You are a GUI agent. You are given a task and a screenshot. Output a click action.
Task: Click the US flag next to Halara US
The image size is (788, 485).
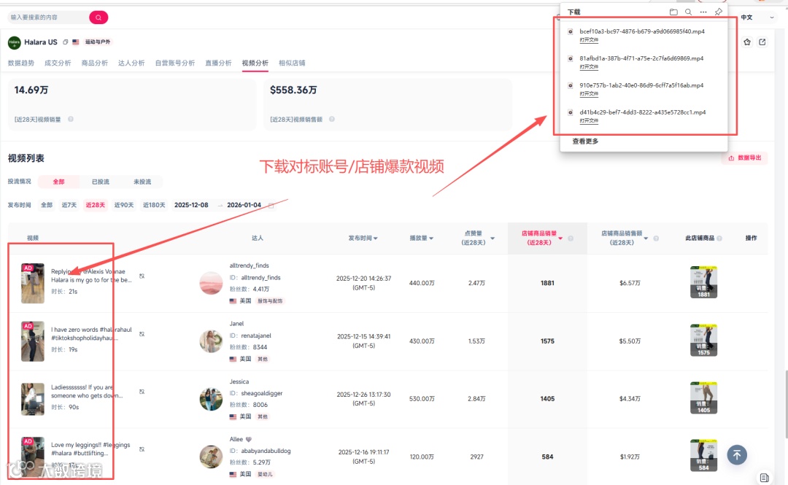pos(75,42)
